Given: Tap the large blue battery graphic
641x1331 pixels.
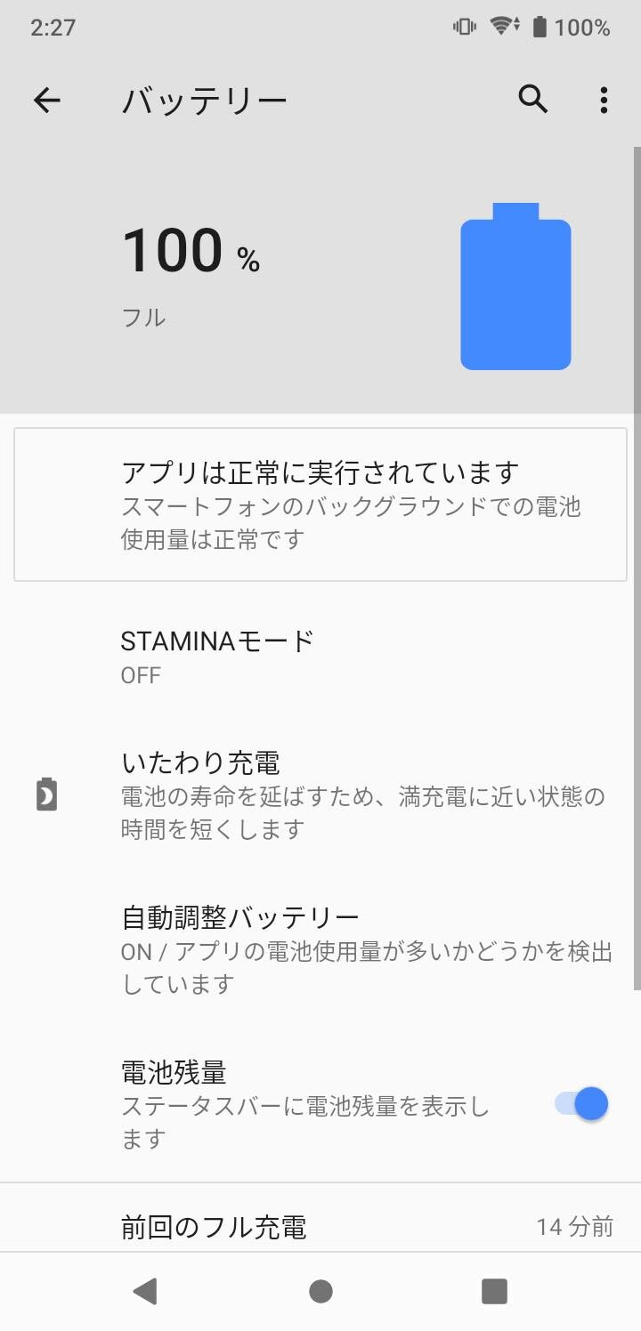Looking at the screenshot, I should click(515, 286).
